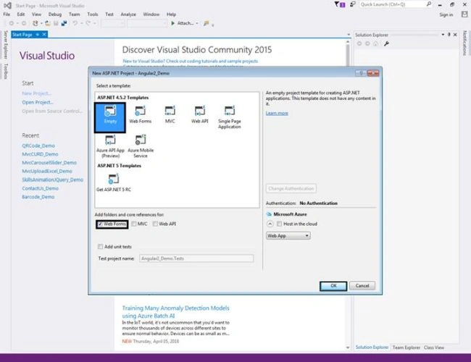
Task: Check the Host in the cloud option
Action: tap(280, 224)
